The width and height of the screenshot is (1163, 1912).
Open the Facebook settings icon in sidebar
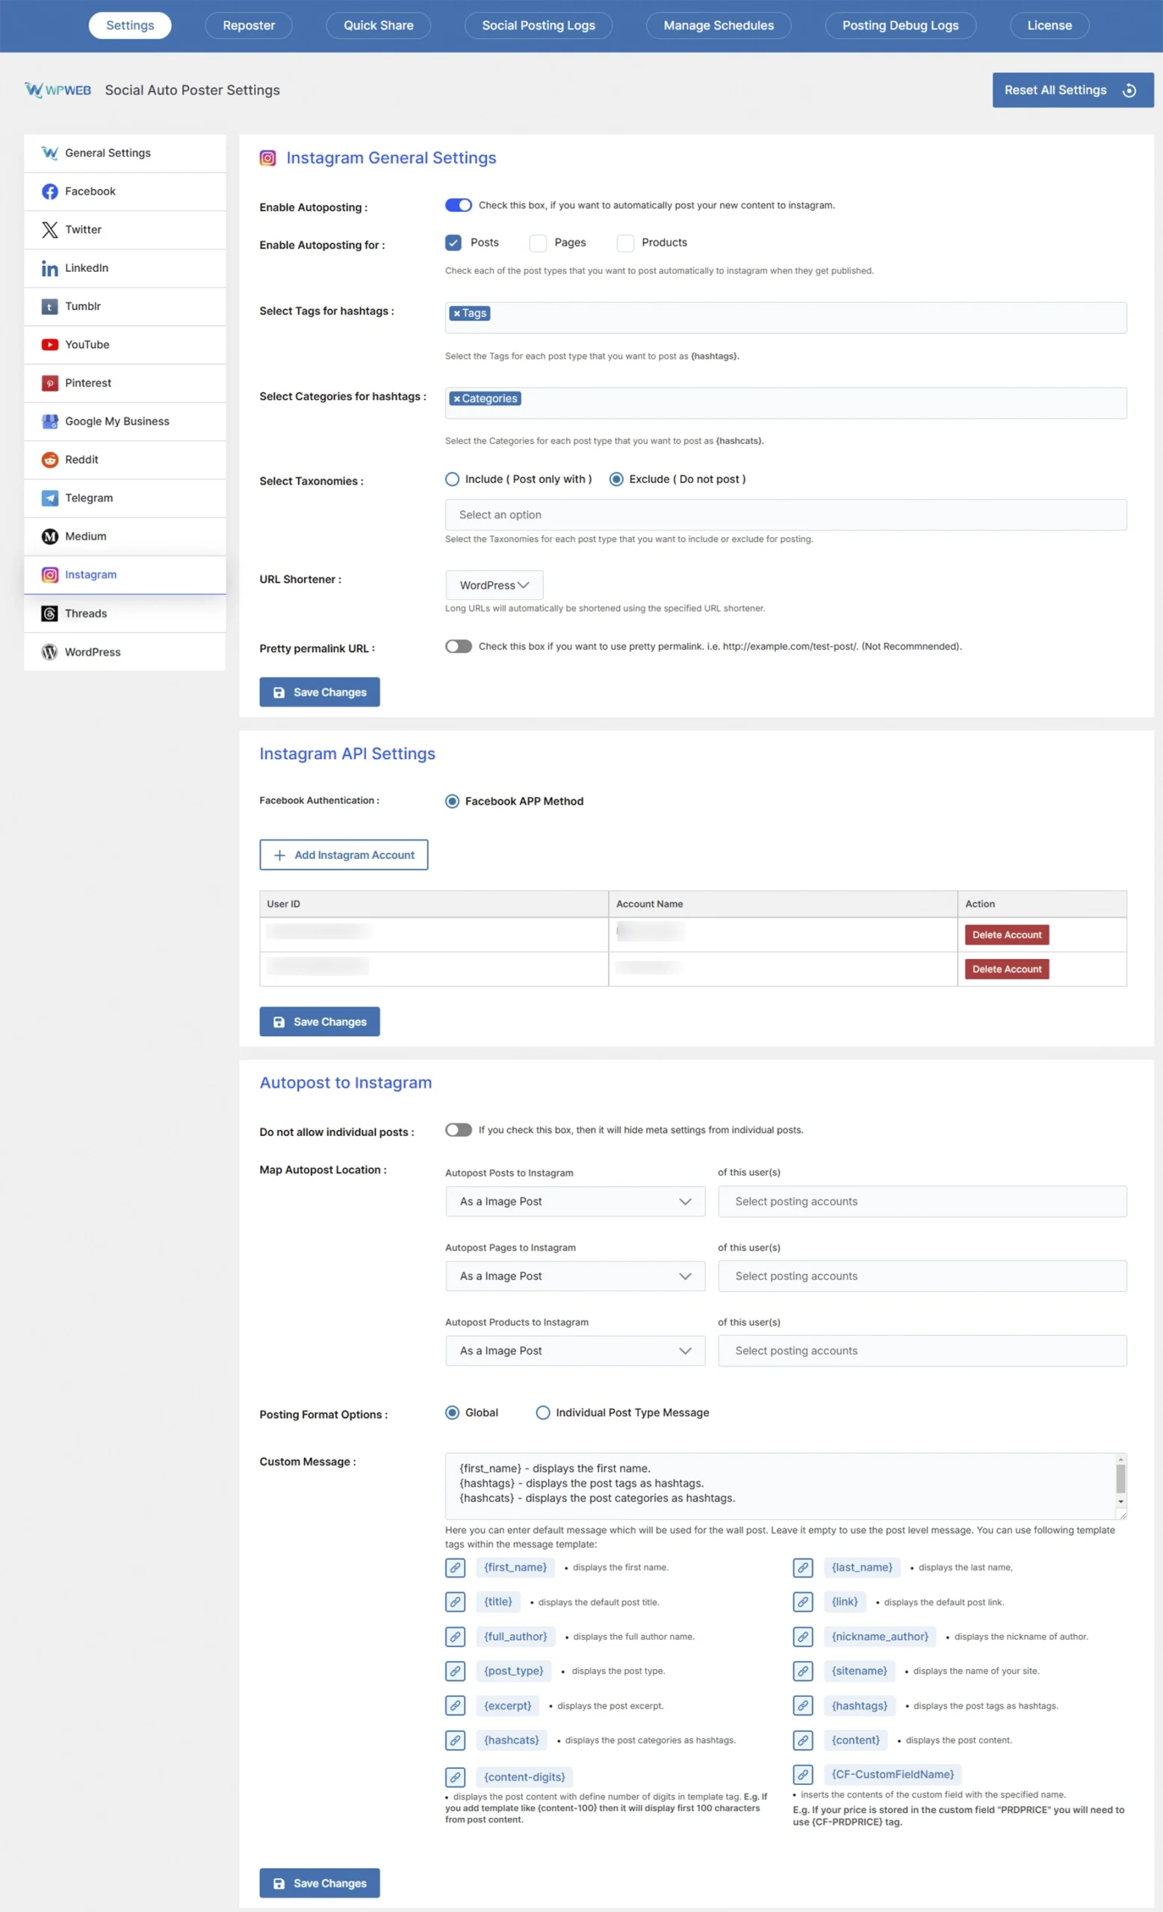pos(49,192)
